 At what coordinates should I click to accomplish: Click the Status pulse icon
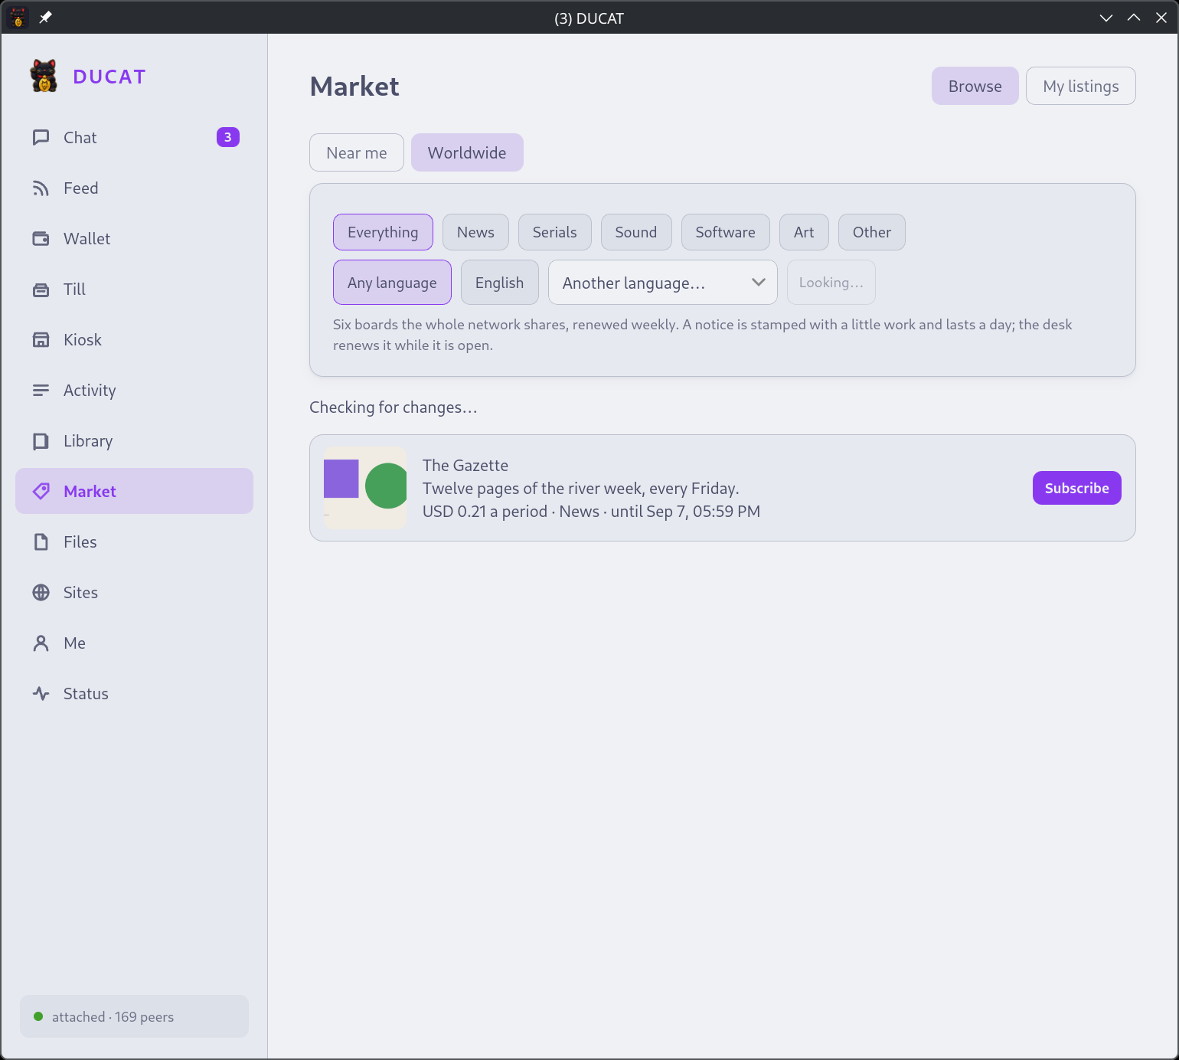click(41, 694)
